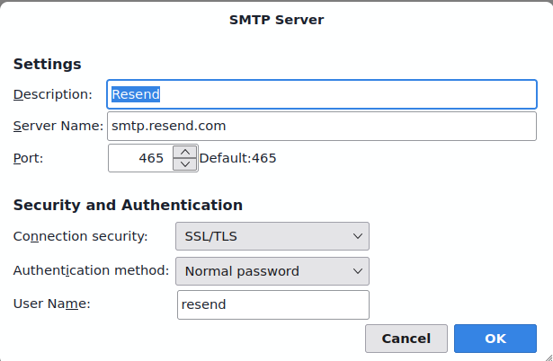
Task: Click the Default:465 text
Action: click(237, 158)
